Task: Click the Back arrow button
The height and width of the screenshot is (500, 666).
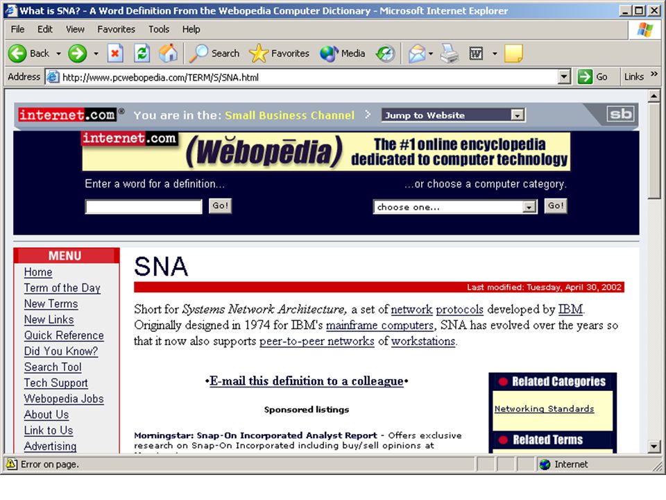Action: click(18, 53)
